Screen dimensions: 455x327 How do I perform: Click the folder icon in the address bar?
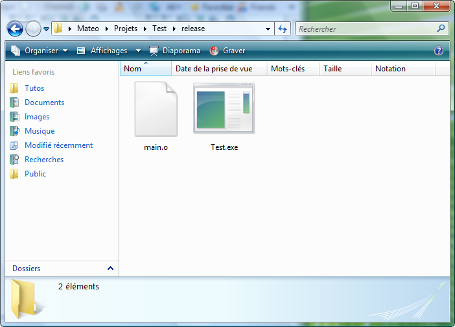click(x=58, y=29)
